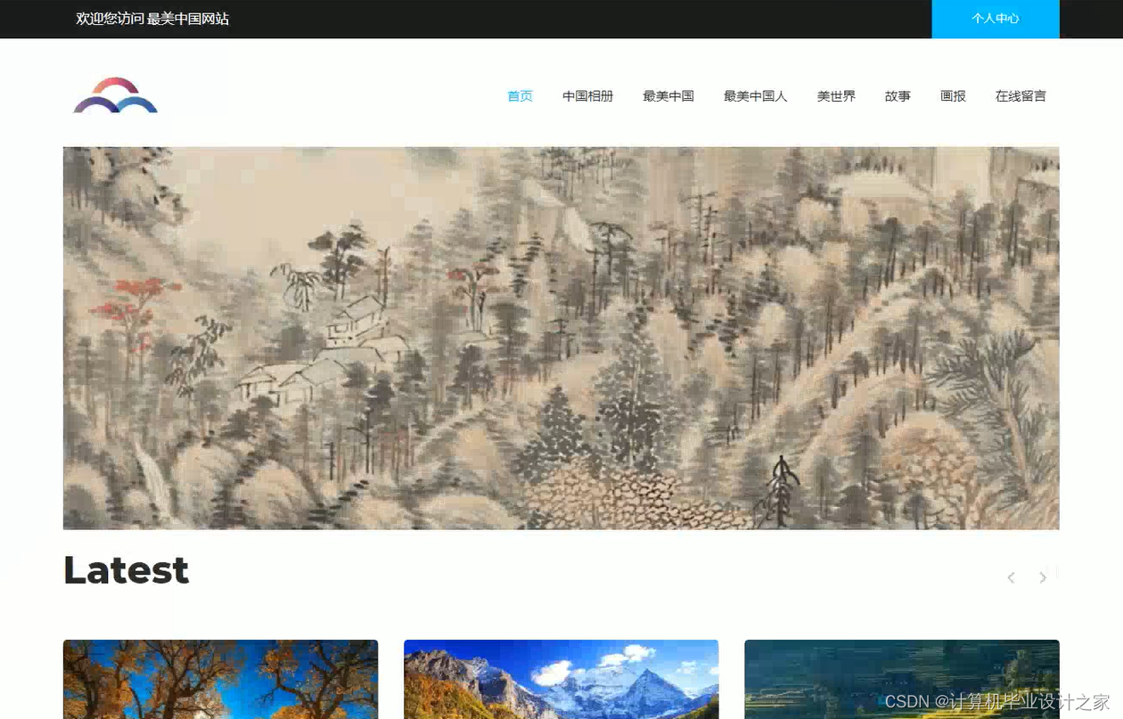Open 最美中国人 menu item
The width and height of the screenshot is (1123, 719).
click(756, 96)
